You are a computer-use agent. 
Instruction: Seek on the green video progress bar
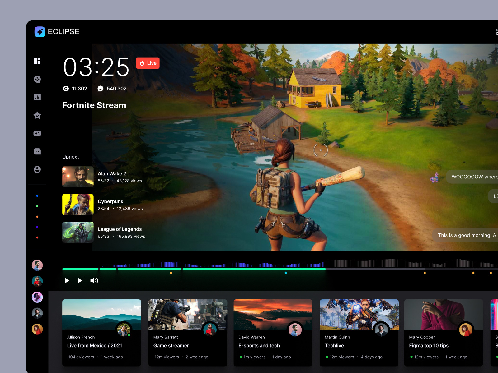218,269
